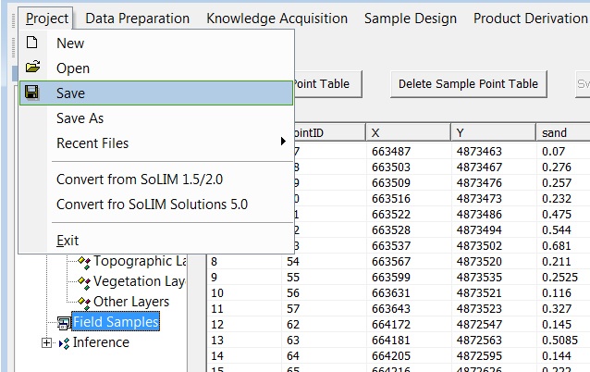Click row number 11 cell

(x=244, y=309)
